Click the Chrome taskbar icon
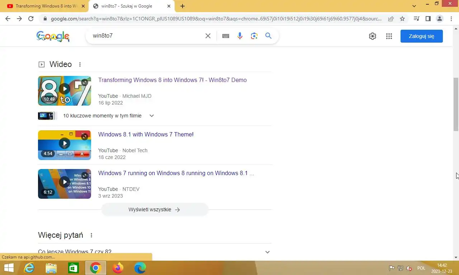The image size is (459, 275). point(95,268)
